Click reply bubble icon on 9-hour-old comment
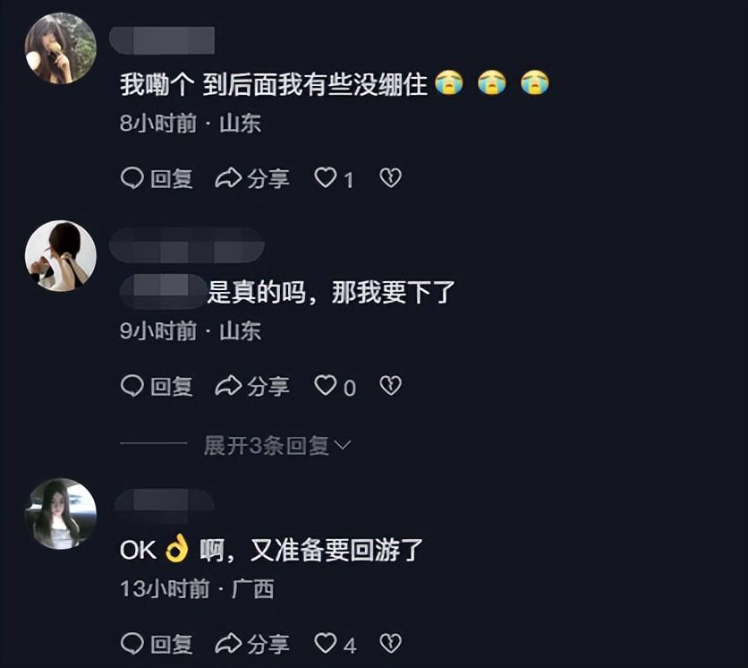The height and width of the screenshot is (668, 748). pyautogui.click(x=132, y=386)
